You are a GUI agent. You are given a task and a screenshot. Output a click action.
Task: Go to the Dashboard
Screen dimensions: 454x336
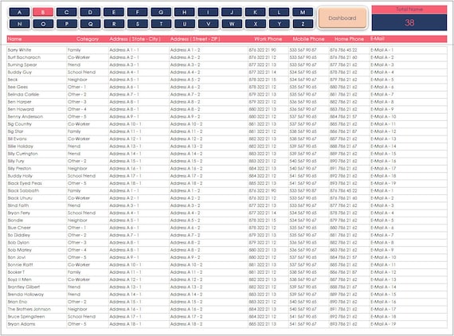click(x=342, y=18)
